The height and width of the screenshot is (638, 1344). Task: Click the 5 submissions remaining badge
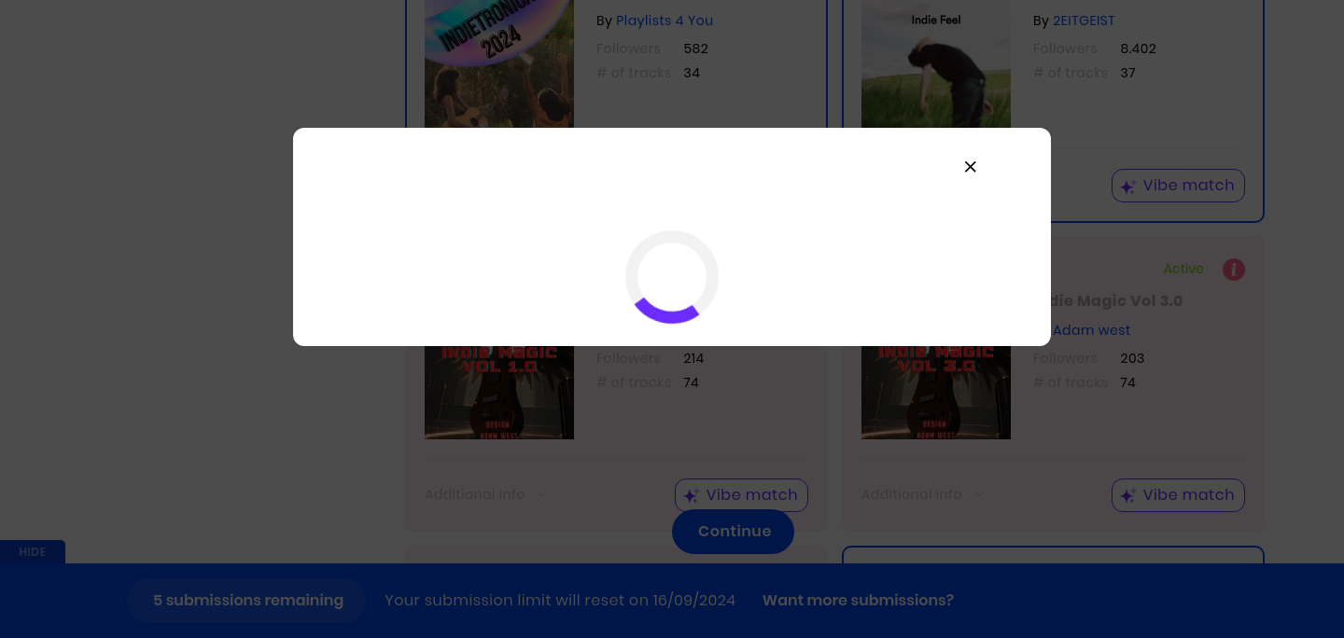(x=247, y=601)
